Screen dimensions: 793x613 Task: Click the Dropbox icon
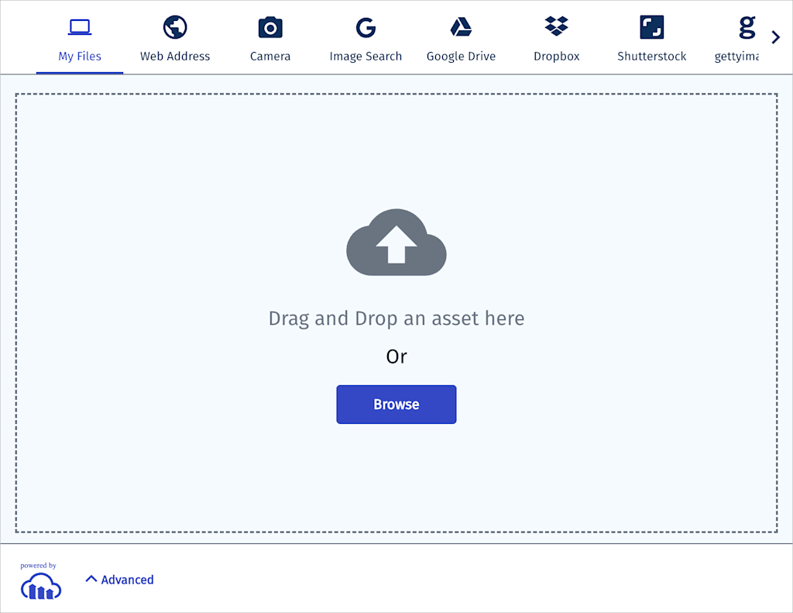tap(556, 26)
